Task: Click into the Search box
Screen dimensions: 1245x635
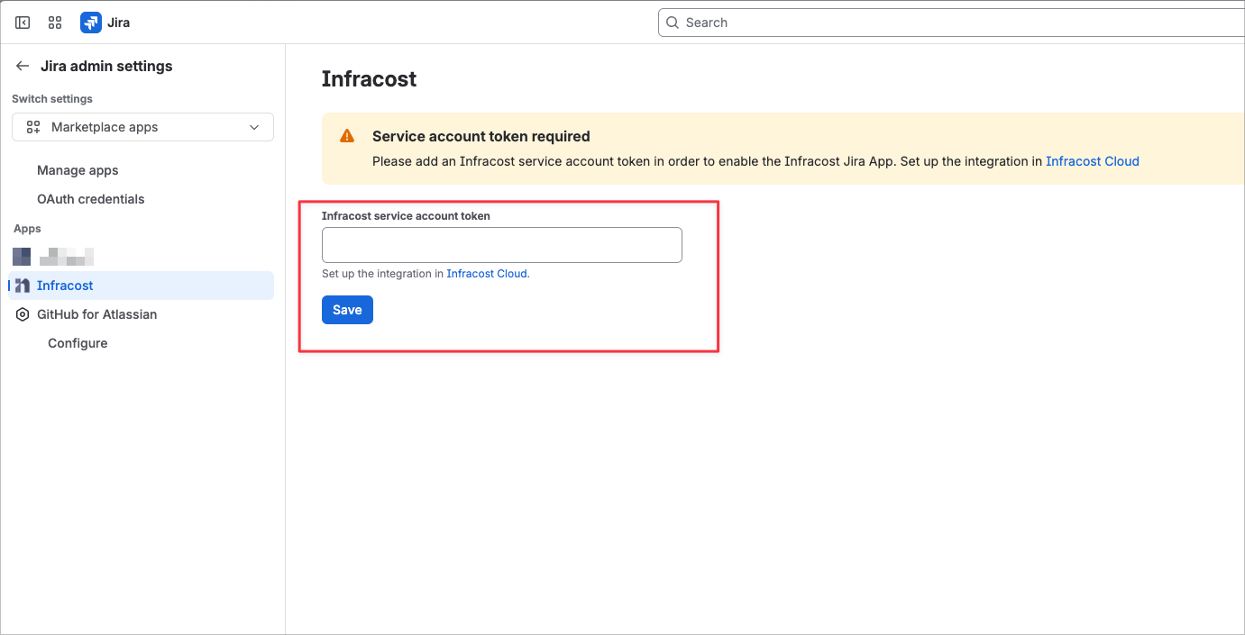Action: [x=951, y=23]
